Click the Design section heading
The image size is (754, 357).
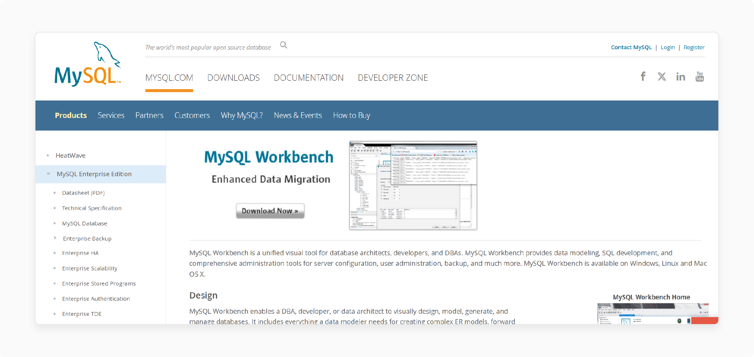pyautogui.click(x=203, y=296)
